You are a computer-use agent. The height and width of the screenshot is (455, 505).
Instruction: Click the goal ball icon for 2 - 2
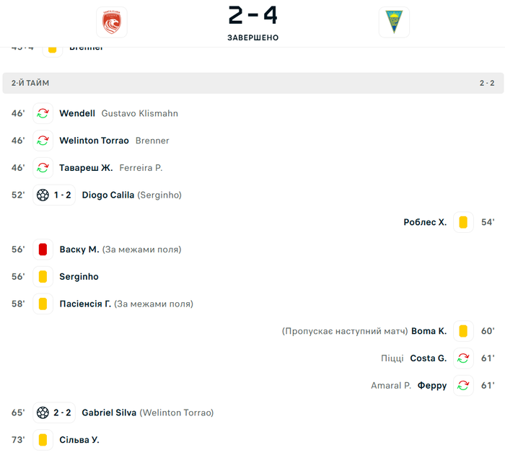click(43, 412)
